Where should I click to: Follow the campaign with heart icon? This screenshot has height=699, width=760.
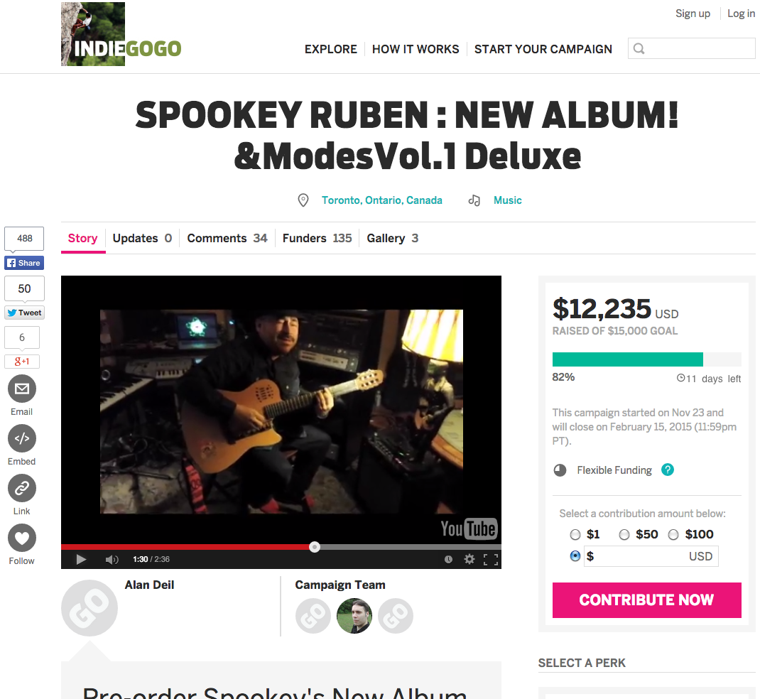pyautogui.click(x=22, y=538)
